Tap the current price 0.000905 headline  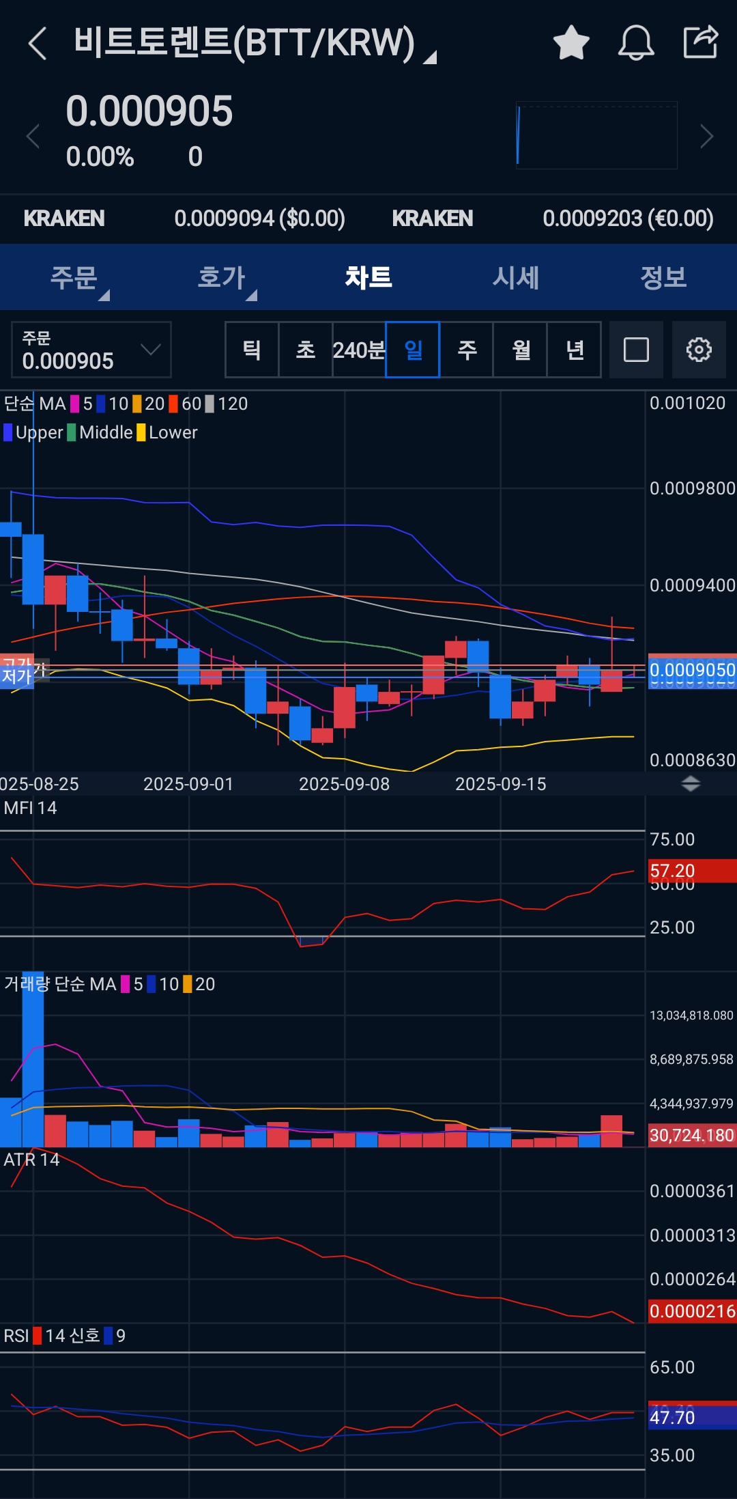coord(149,111)
